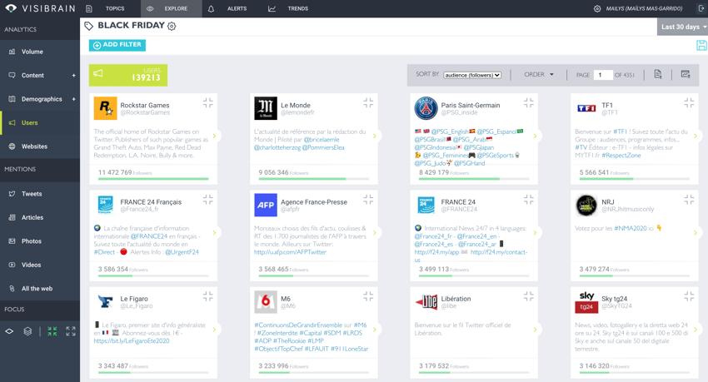This screenshot has height=382, width=708.
Task: Collapse the Paris Saint-Germain card
Action: coord(528,103)
